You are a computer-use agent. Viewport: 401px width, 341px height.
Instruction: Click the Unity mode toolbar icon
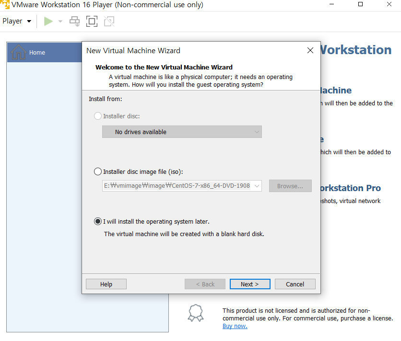[x=109, y=21]
